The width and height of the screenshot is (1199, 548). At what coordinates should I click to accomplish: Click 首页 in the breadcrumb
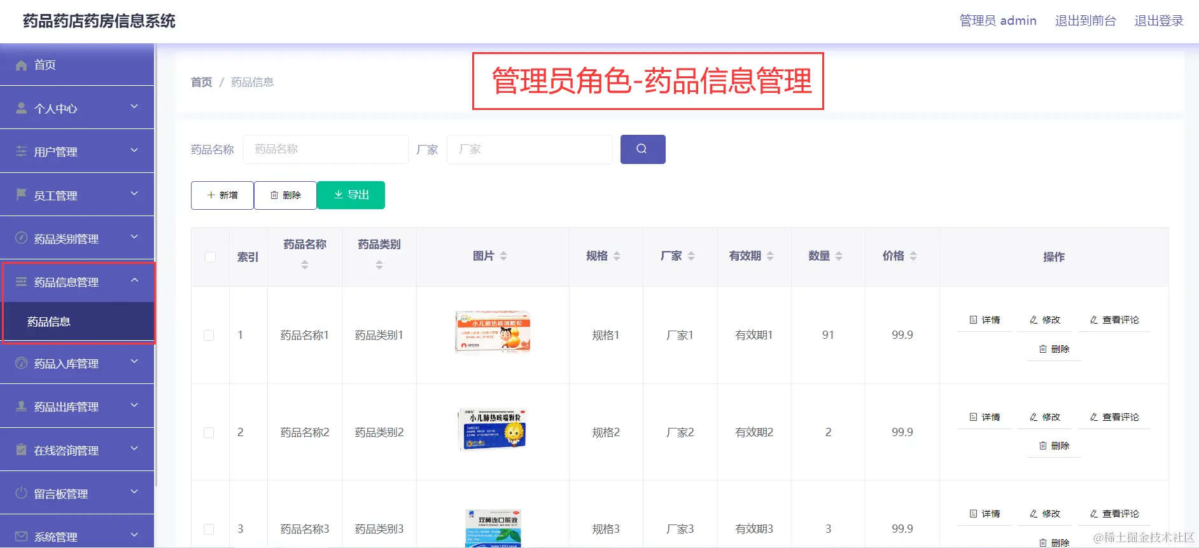click(202, 82)
